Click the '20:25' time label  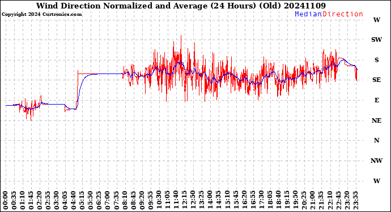(304, 200)
